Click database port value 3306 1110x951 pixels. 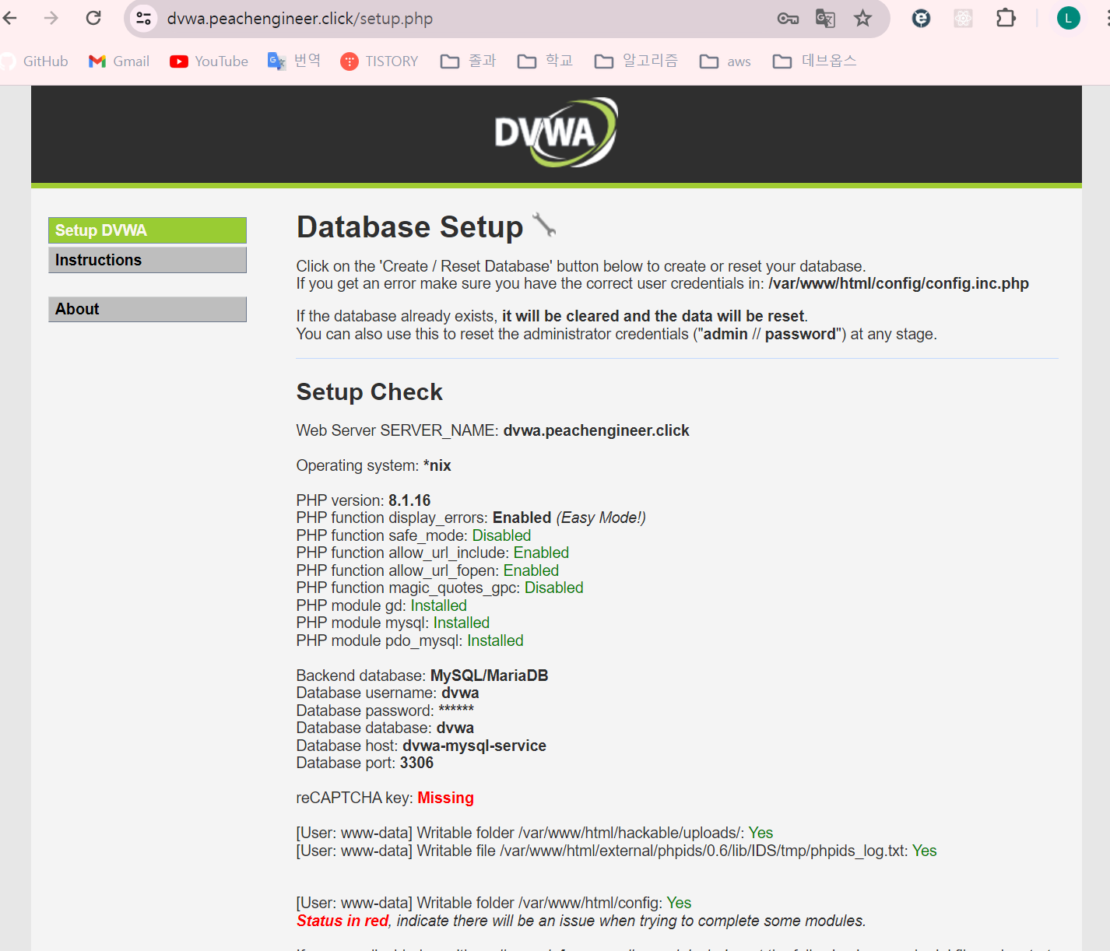pyautogui.click(x=416, y=763)
